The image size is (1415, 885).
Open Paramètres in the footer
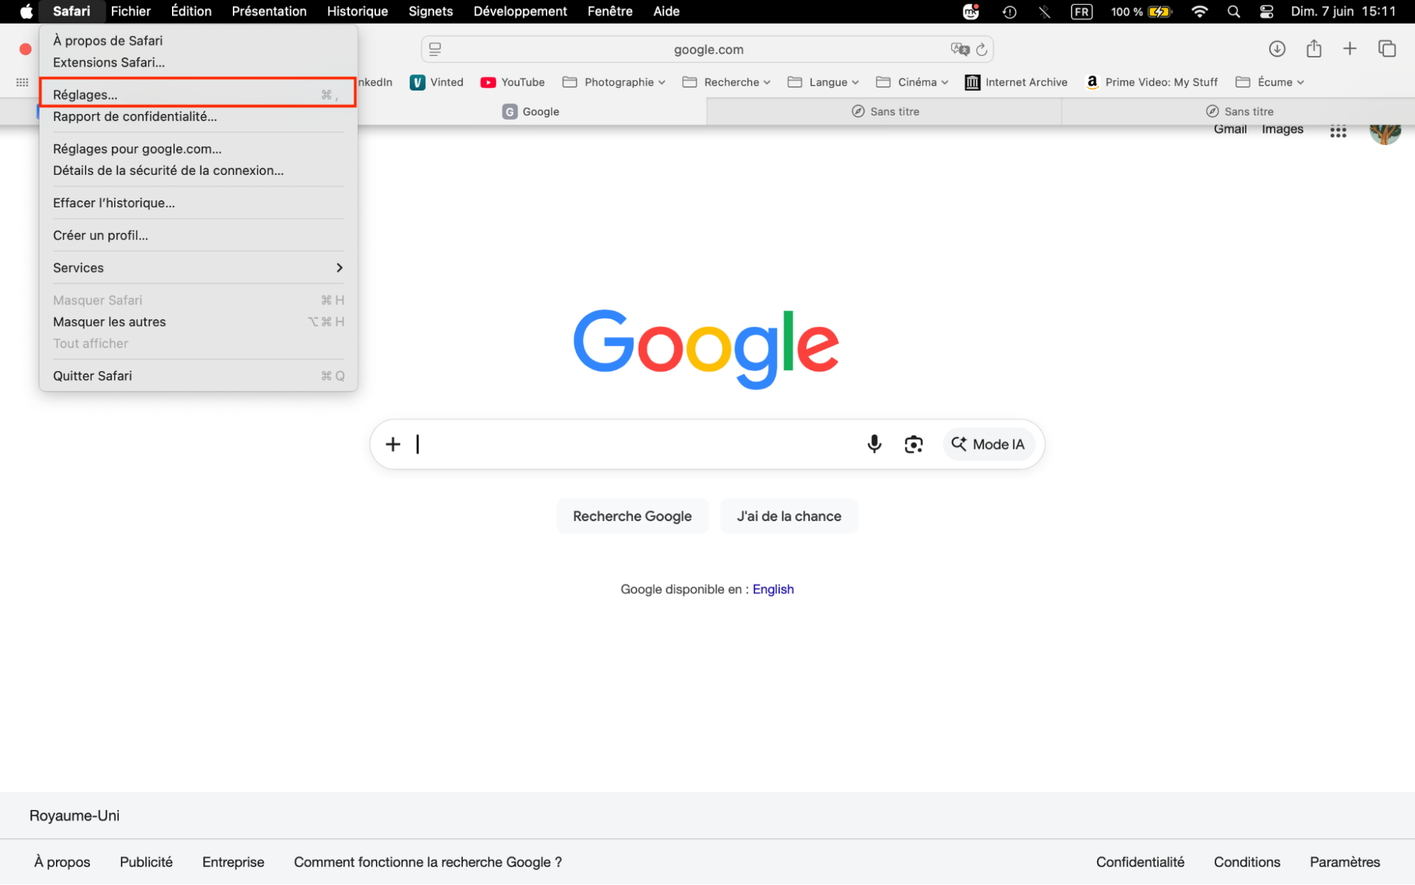pos(1344,862)
